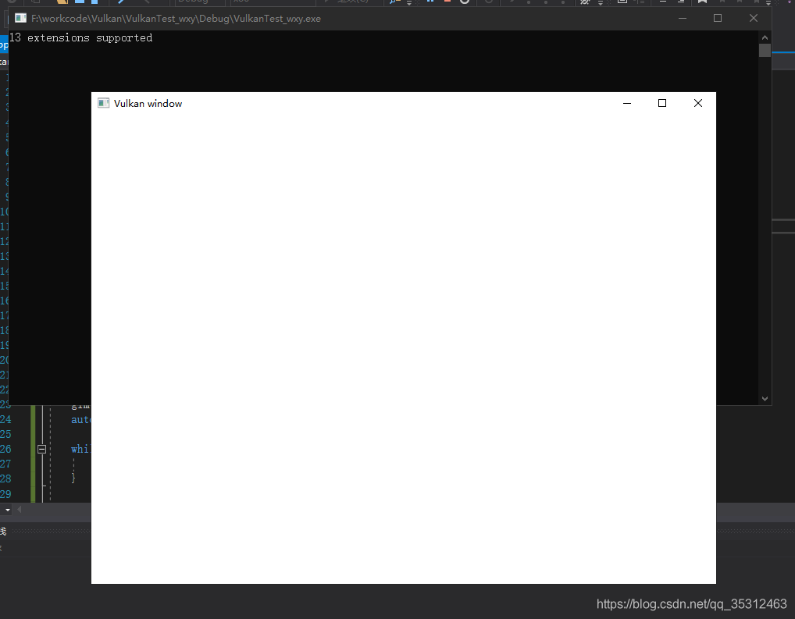Screen dimensions: 795x619
Task: Click the '13 extensions supported' console output
Action: [81, 37]
